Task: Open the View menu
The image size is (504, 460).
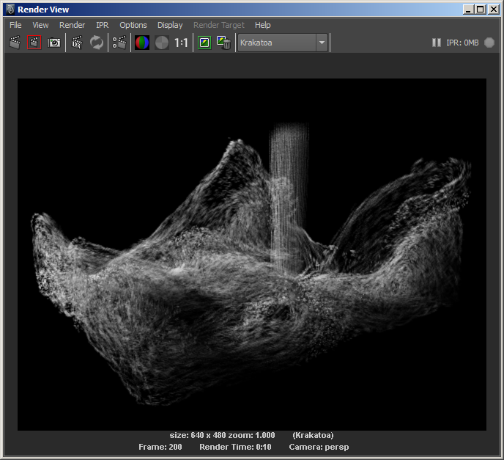Action: [x=40, y=25]
